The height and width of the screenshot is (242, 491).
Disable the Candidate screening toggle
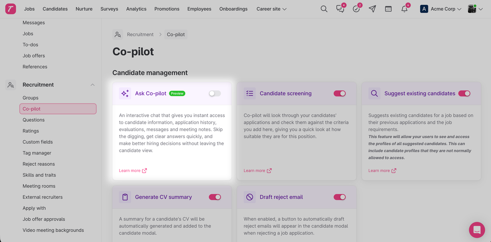coord(340,94)
